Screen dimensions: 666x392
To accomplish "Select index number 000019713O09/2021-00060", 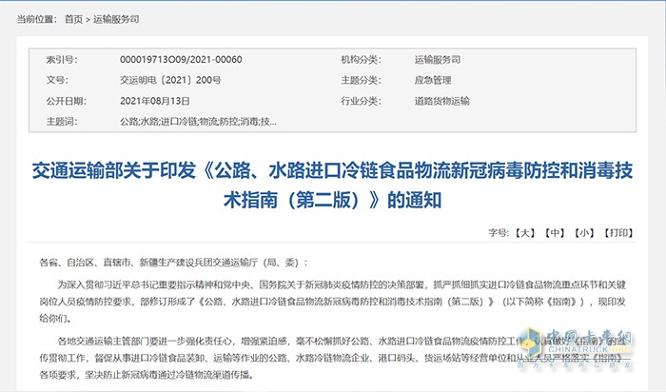I will point(181,59).
